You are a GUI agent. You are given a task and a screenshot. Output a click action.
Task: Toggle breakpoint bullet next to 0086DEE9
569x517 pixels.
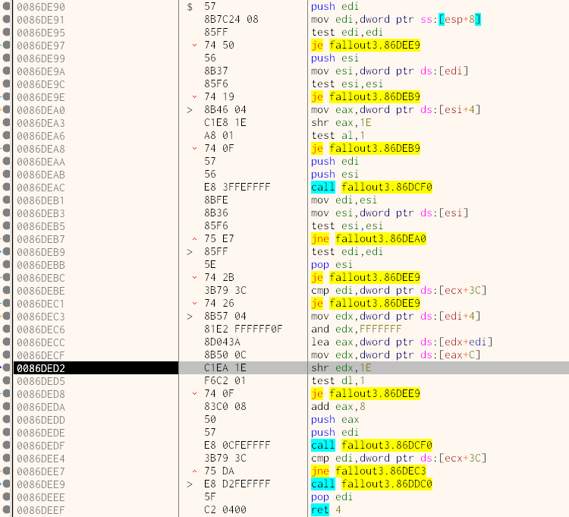6,484
